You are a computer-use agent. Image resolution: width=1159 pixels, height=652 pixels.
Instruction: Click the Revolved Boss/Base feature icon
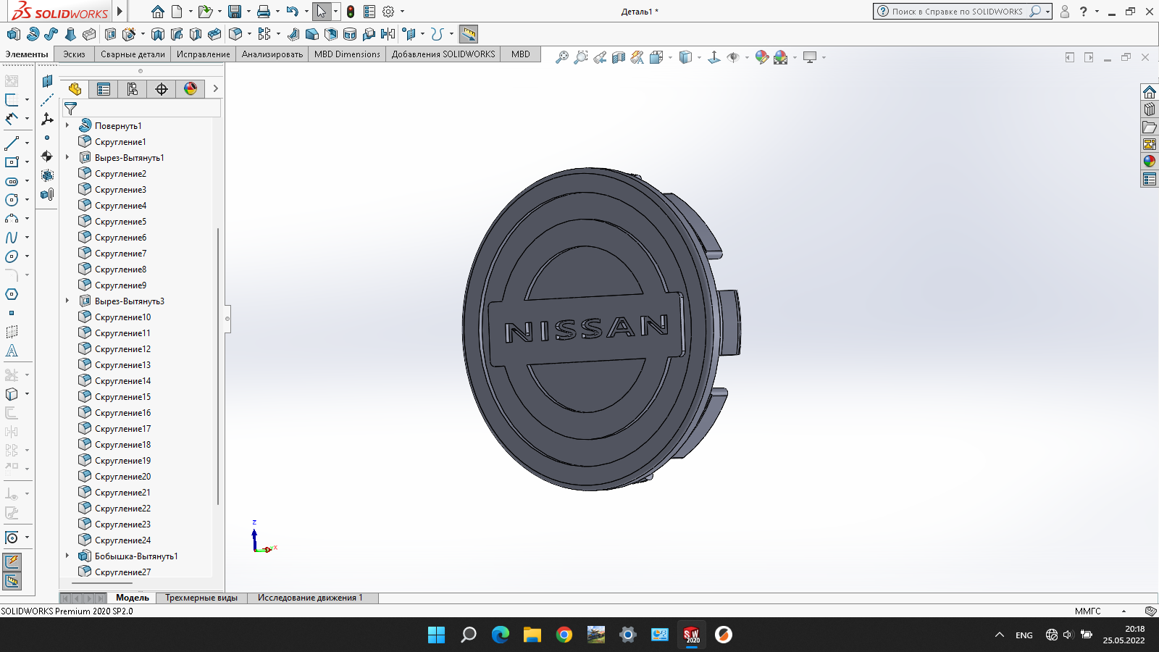(33, 34)
